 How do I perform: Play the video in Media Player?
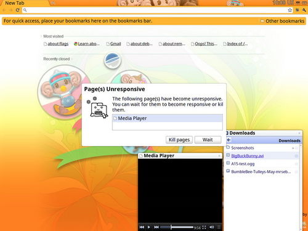[149, 227]
